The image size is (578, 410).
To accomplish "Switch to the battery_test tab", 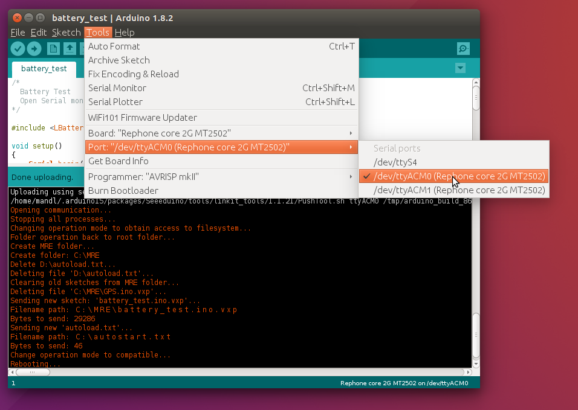I will tap(44, 69).
